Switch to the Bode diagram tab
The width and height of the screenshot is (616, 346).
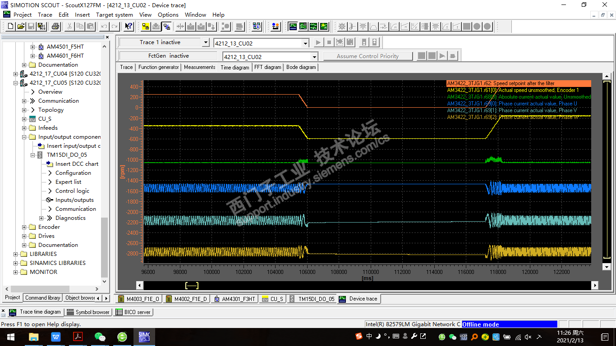[301, 67]
